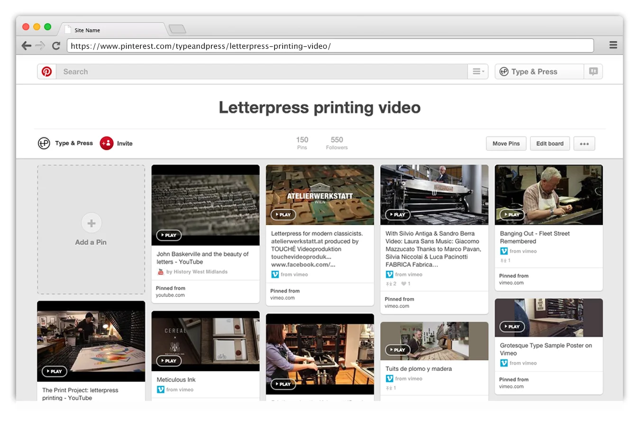Viewport: 640px width, 426px height.
Task: Click 'from vimeo' under the Meticulous Ink pin
Action: point(180,390)
